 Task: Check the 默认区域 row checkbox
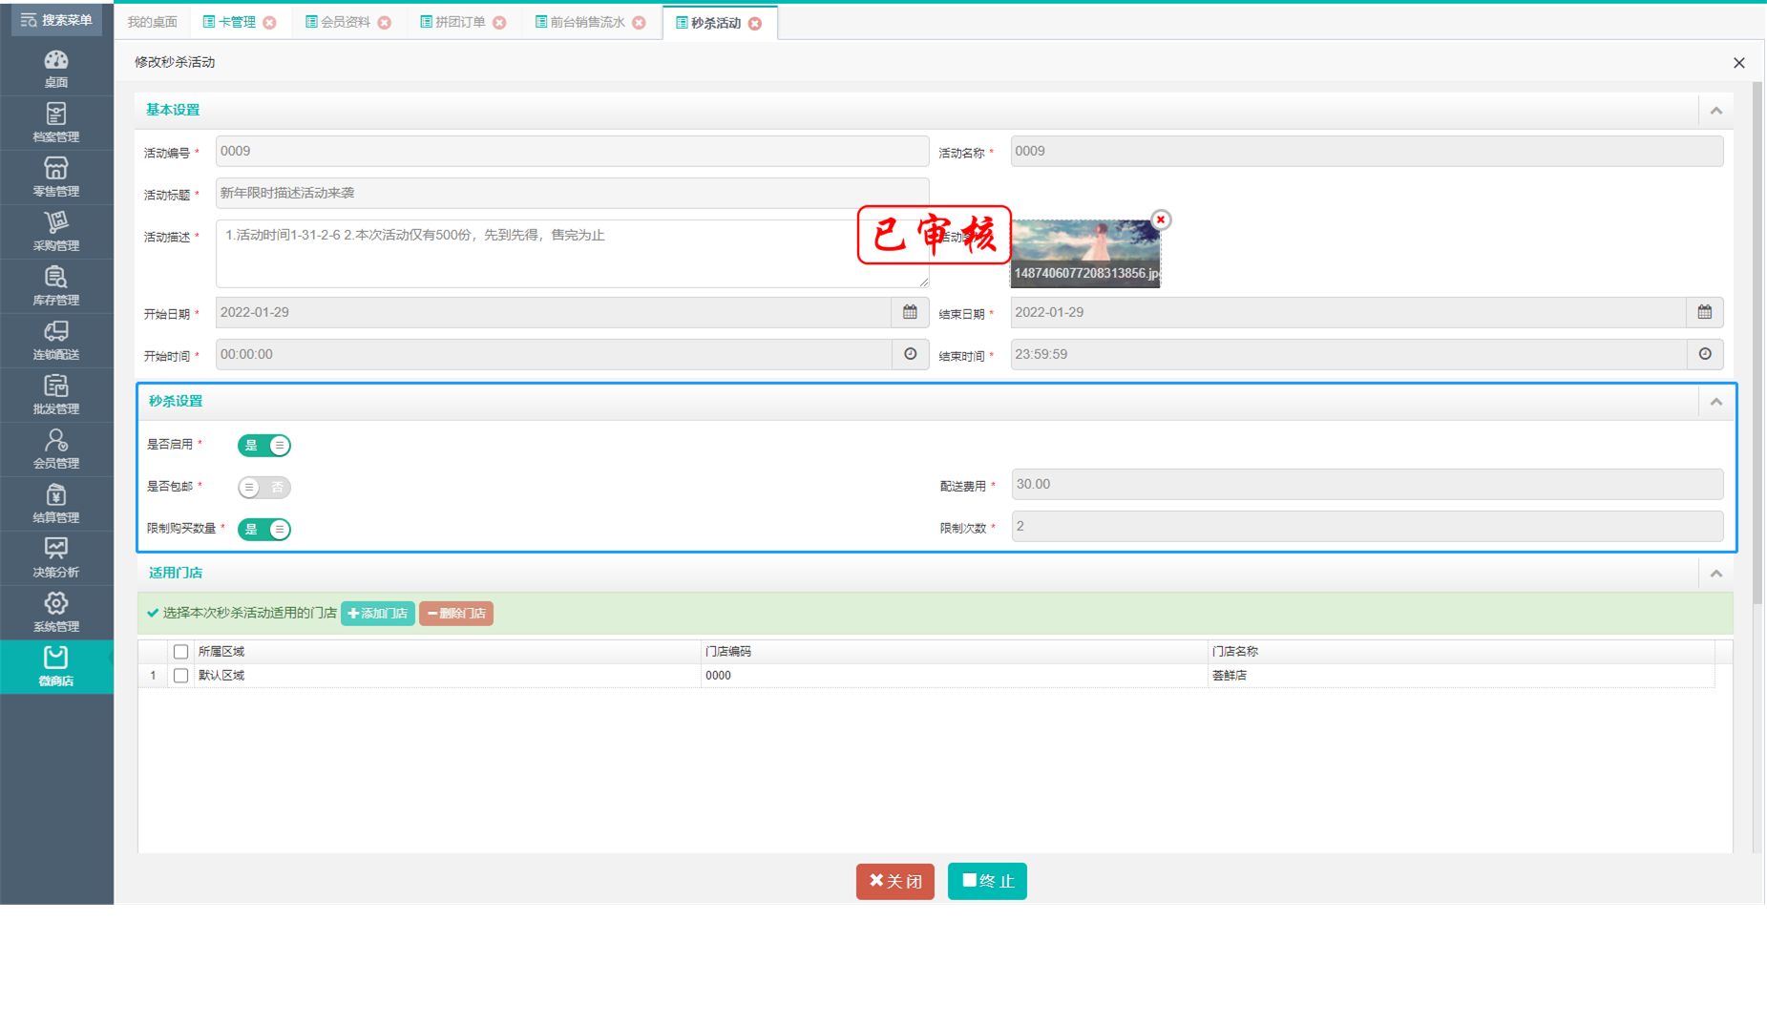tap(180, 675)
